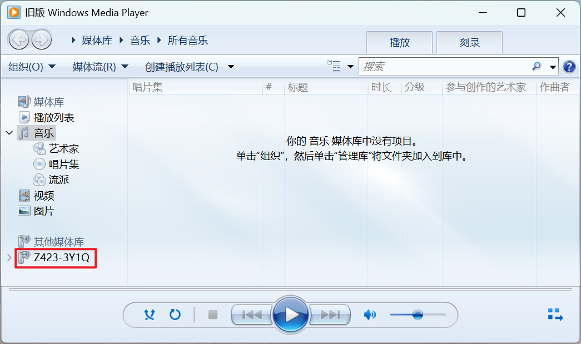The image size is (581, 344).
Task: Toggle repeat mode
Action: point(175,315)
